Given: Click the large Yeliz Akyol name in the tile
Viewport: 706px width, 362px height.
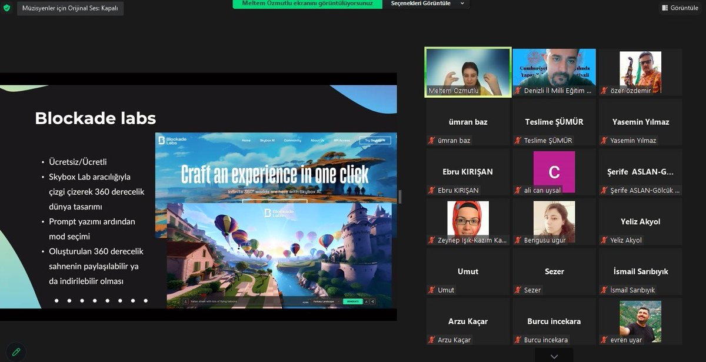Looking at the screenshot, I should point(640,222).
